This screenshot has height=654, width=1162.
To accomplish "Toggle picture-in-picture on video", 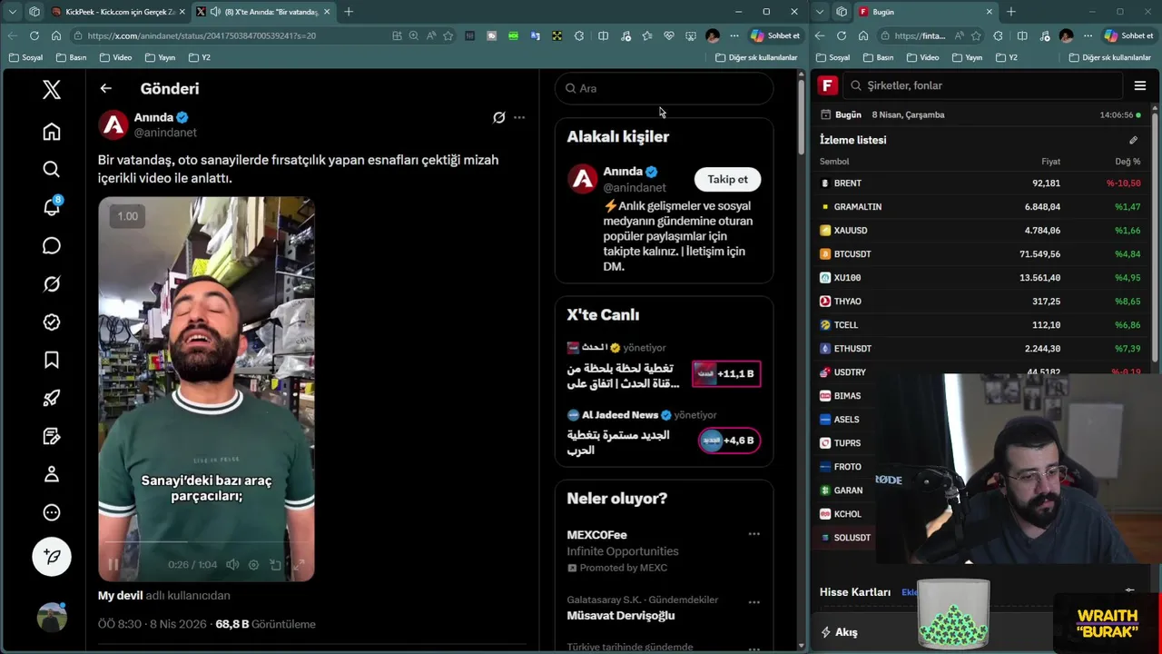I will tap(275, 564).
